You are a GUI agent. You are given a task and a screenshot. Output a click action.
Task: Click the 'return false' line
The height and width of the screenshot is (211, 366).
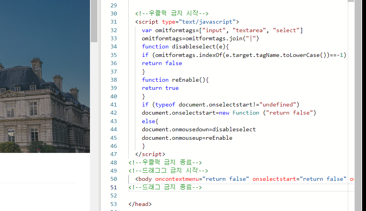click(x=162, y=63)
